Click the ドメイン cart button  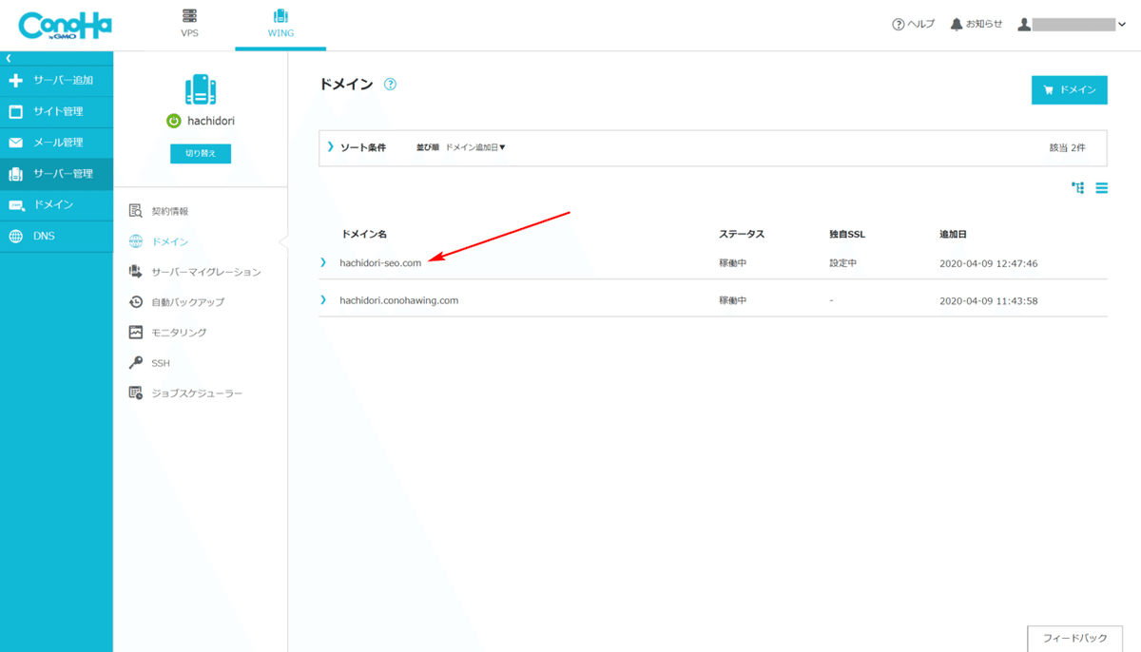tap(1070, 90)
